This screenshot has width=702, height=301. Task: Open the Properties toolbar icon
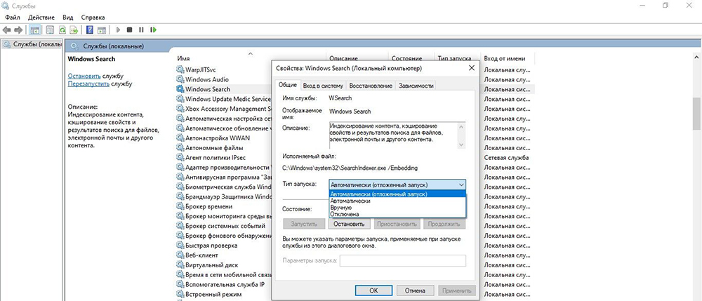coord(50,30)
